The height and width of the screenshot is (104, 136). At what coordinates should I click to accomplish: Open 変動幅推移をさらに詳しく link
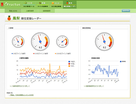[x=95, y=86]
